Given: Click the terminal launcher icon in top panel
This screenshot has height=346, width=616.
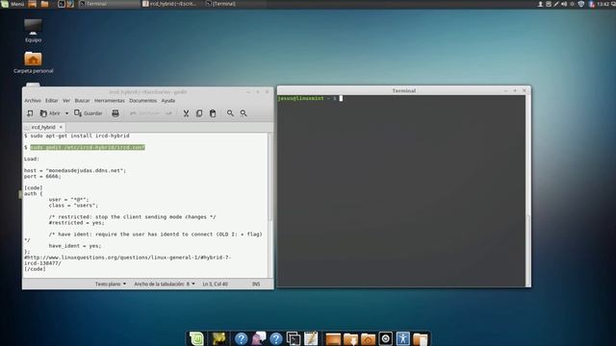Looking at the screenshot, I should click(x=62, y=4).
